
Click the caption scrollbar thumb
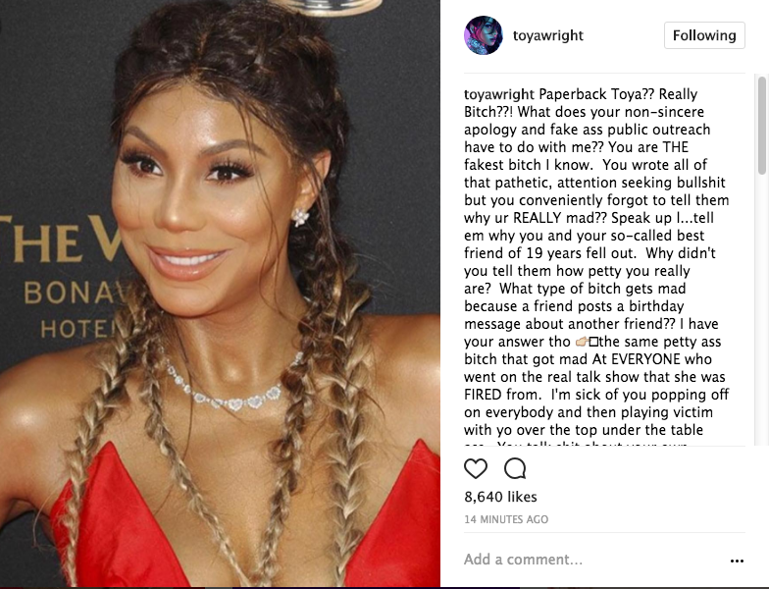tap(761, 126)
